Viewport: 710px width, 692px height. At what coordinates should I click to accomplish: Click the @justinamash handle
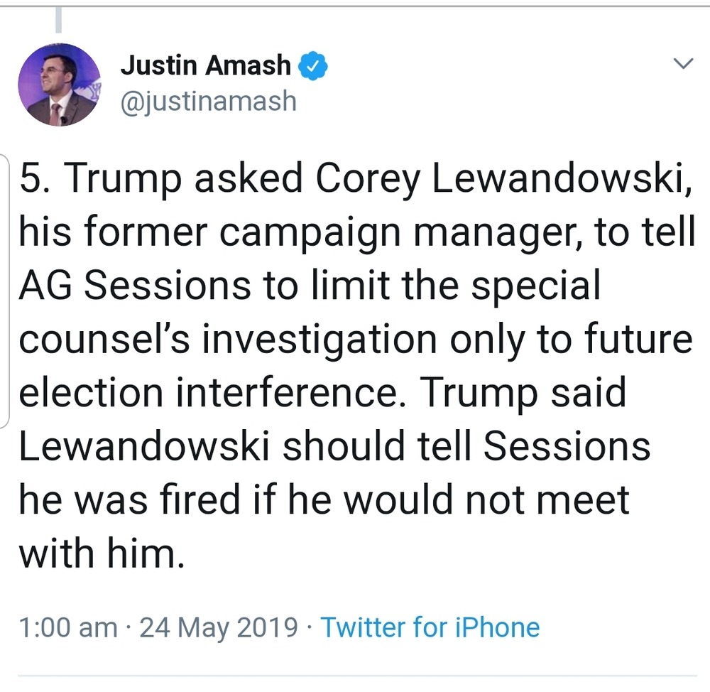click(x=208, y=102)
